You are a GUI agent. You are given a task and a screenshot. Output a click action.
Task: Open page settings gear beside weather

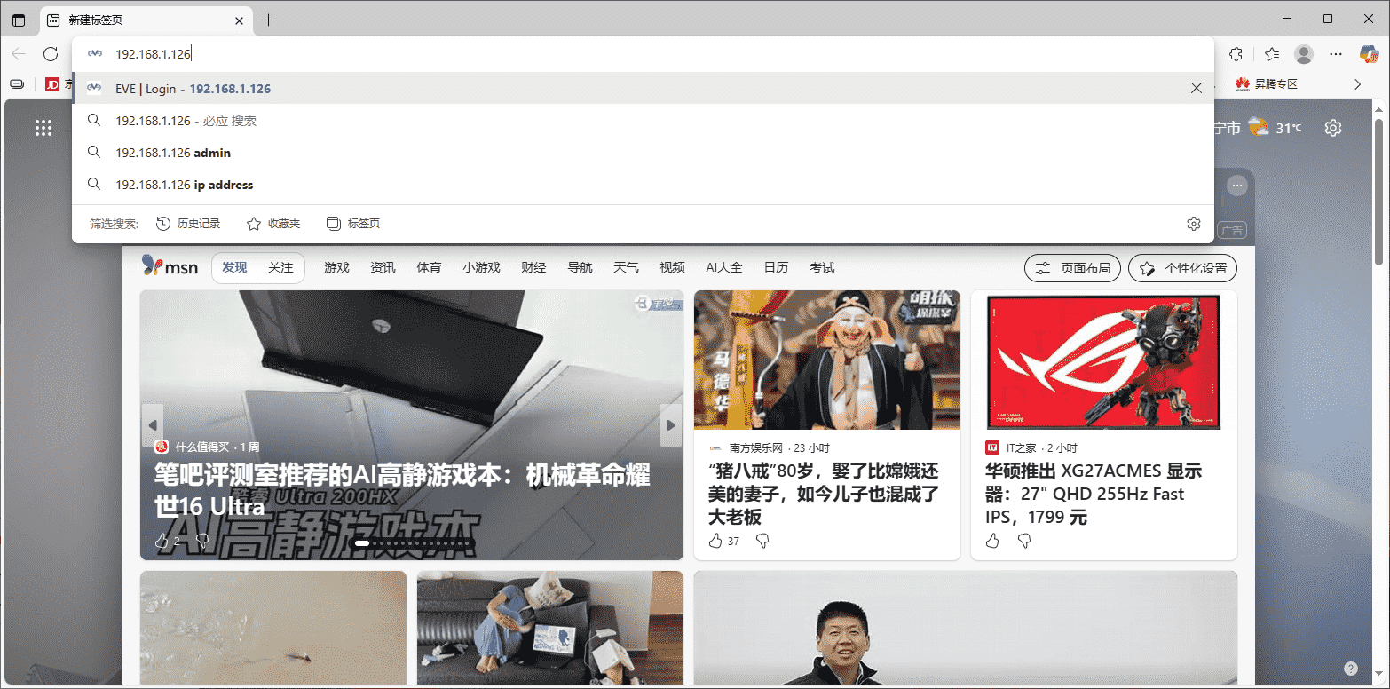[x=1332, y=128]
